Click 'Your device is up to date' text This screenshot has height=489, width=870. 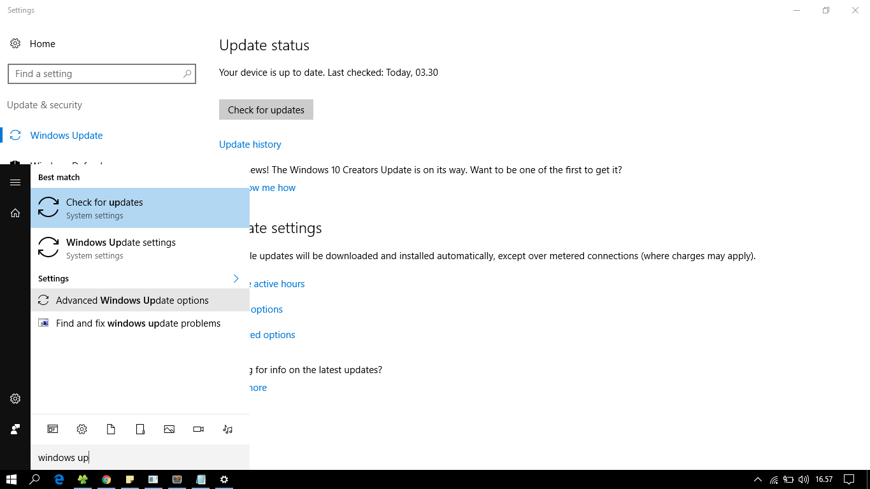pos(272,73)
